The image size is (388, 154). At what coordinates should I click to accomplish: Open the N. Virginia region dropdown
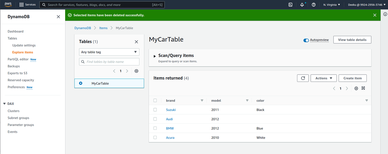(x=332, y=5)
